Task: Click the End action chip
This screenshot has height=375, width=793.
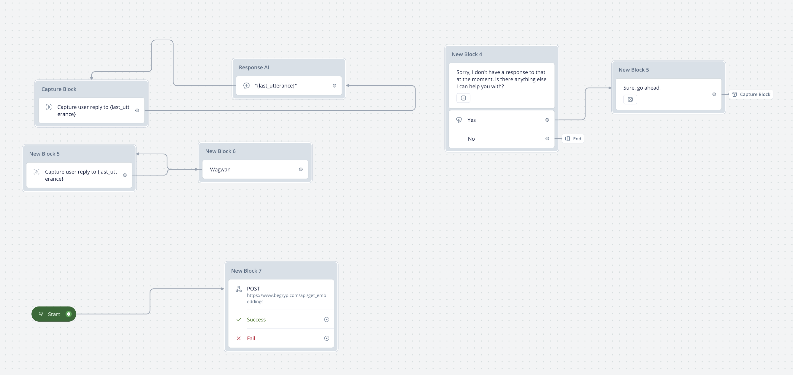Action: pos(573,139)
